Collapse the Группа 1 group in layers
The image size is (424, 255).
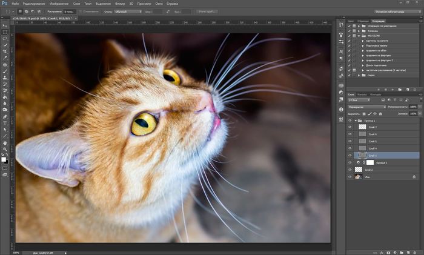tap(356, 120)
